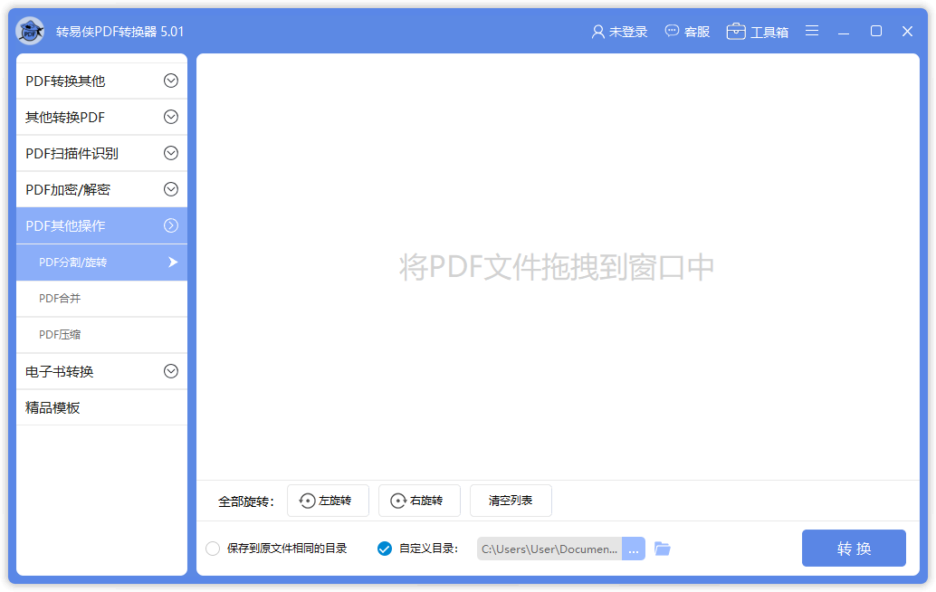
Task: Expand the PDF加密/解密 section
Action: [101, 189]
